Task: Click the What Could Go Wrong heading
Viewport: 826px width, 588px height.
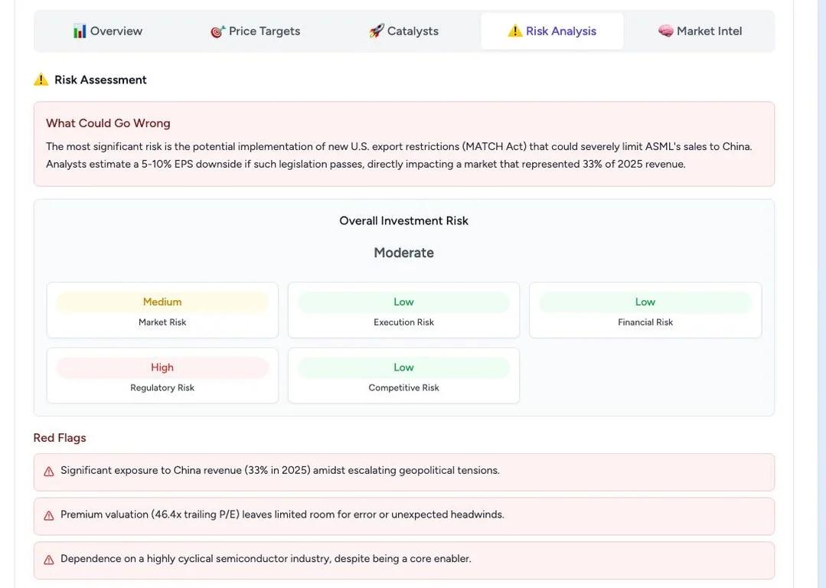Action: (x=108, y=123)
